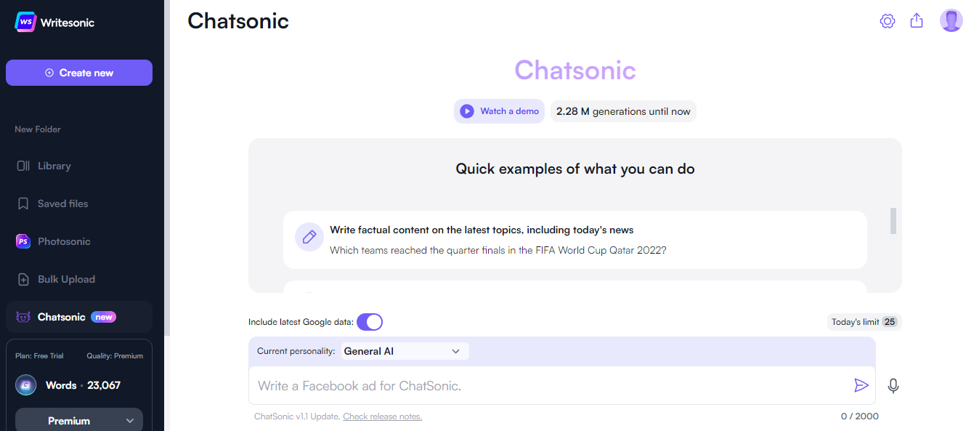Click the Create new button
The width and height of the screenshot is (966, 431).
pyautogui.click(x=79, y=73)
